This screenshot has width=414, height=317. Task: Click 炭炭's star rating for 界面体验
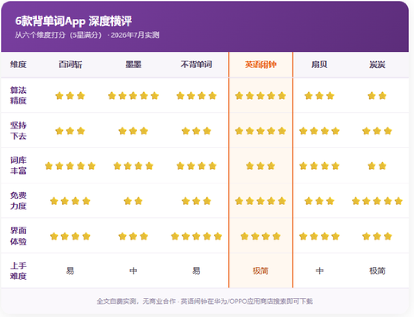pyautogui.click(x=377, y=236)
